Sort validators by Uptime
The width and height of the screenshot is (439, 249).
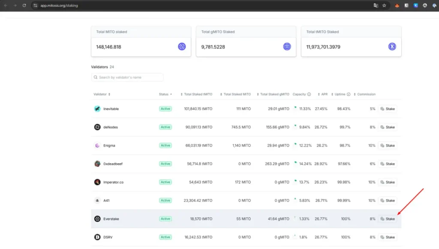click(338, 94)
